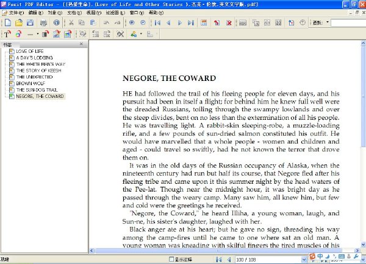Image resolution: width=366 pixels, height=264 pixels.
Task: Jump to last page in the top toolbar
Action: (191, 23)
